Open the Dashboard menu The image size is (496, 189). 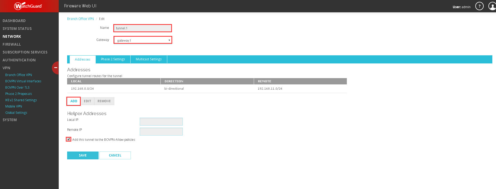pyautogui.click(x=14, y=21)
